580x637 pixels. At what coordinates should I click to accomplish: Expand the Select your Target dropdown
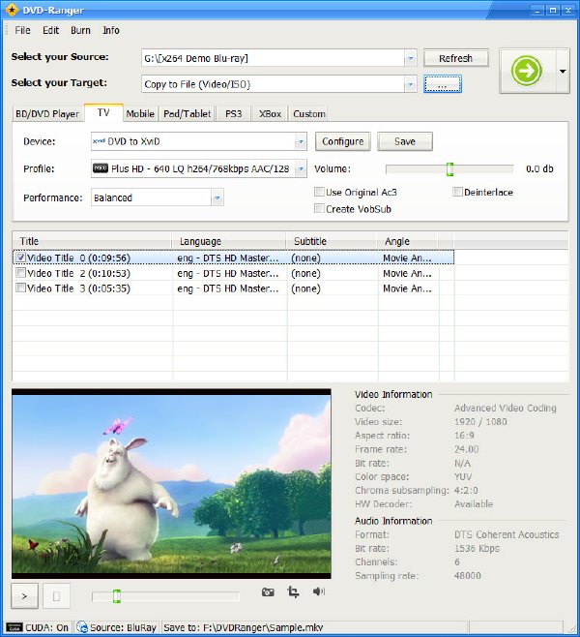point(411,84)
